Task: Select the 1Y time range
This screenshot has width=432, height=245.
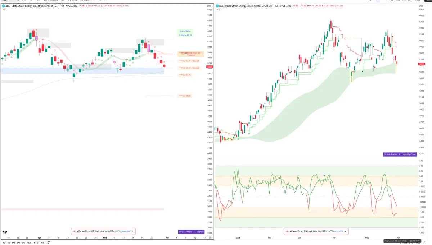Action: click(33, 243)
